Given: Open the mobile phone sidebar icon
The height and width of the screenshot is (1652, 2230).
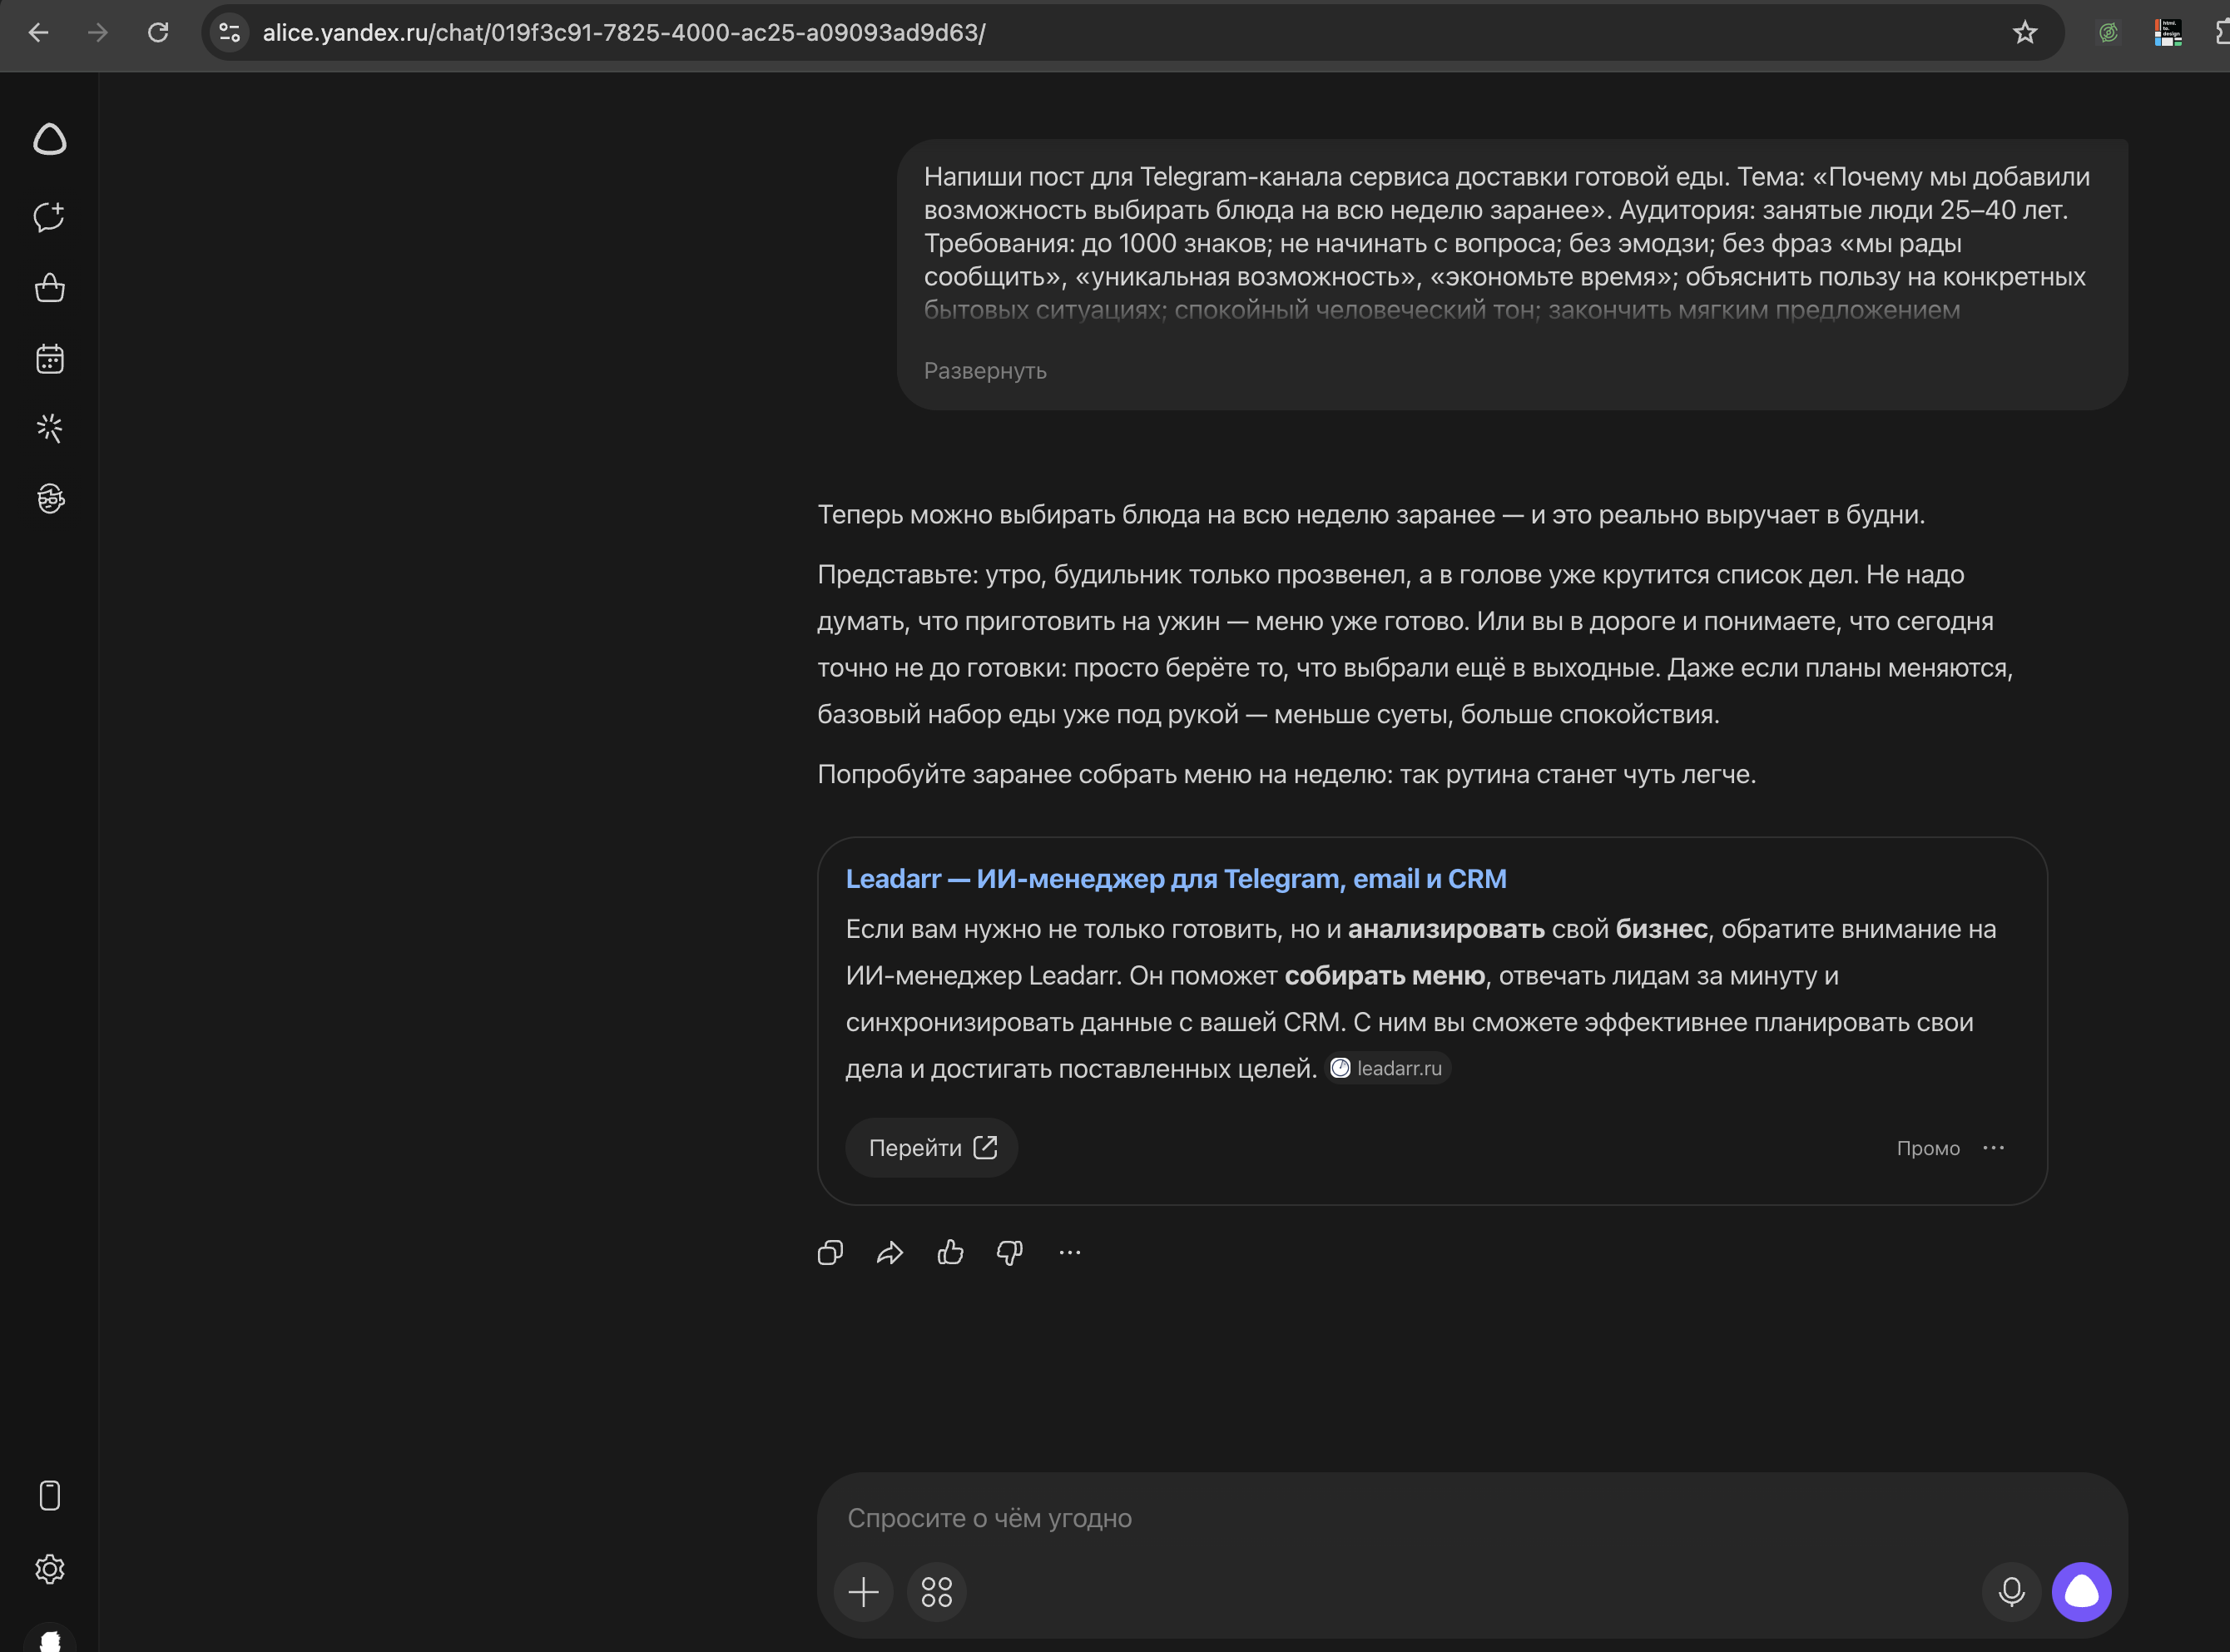Looking at the screenshot, I should tap(50, 1495).
